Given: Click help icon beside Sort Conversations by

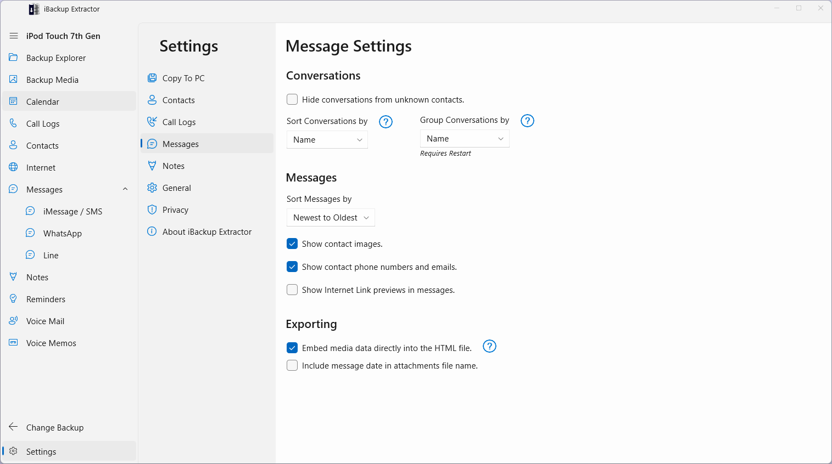Looking at the screenshot, I should point(386,122).
